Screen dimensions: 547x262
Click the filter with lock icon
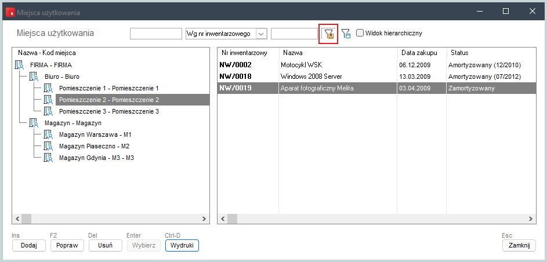tap(329, 34)
